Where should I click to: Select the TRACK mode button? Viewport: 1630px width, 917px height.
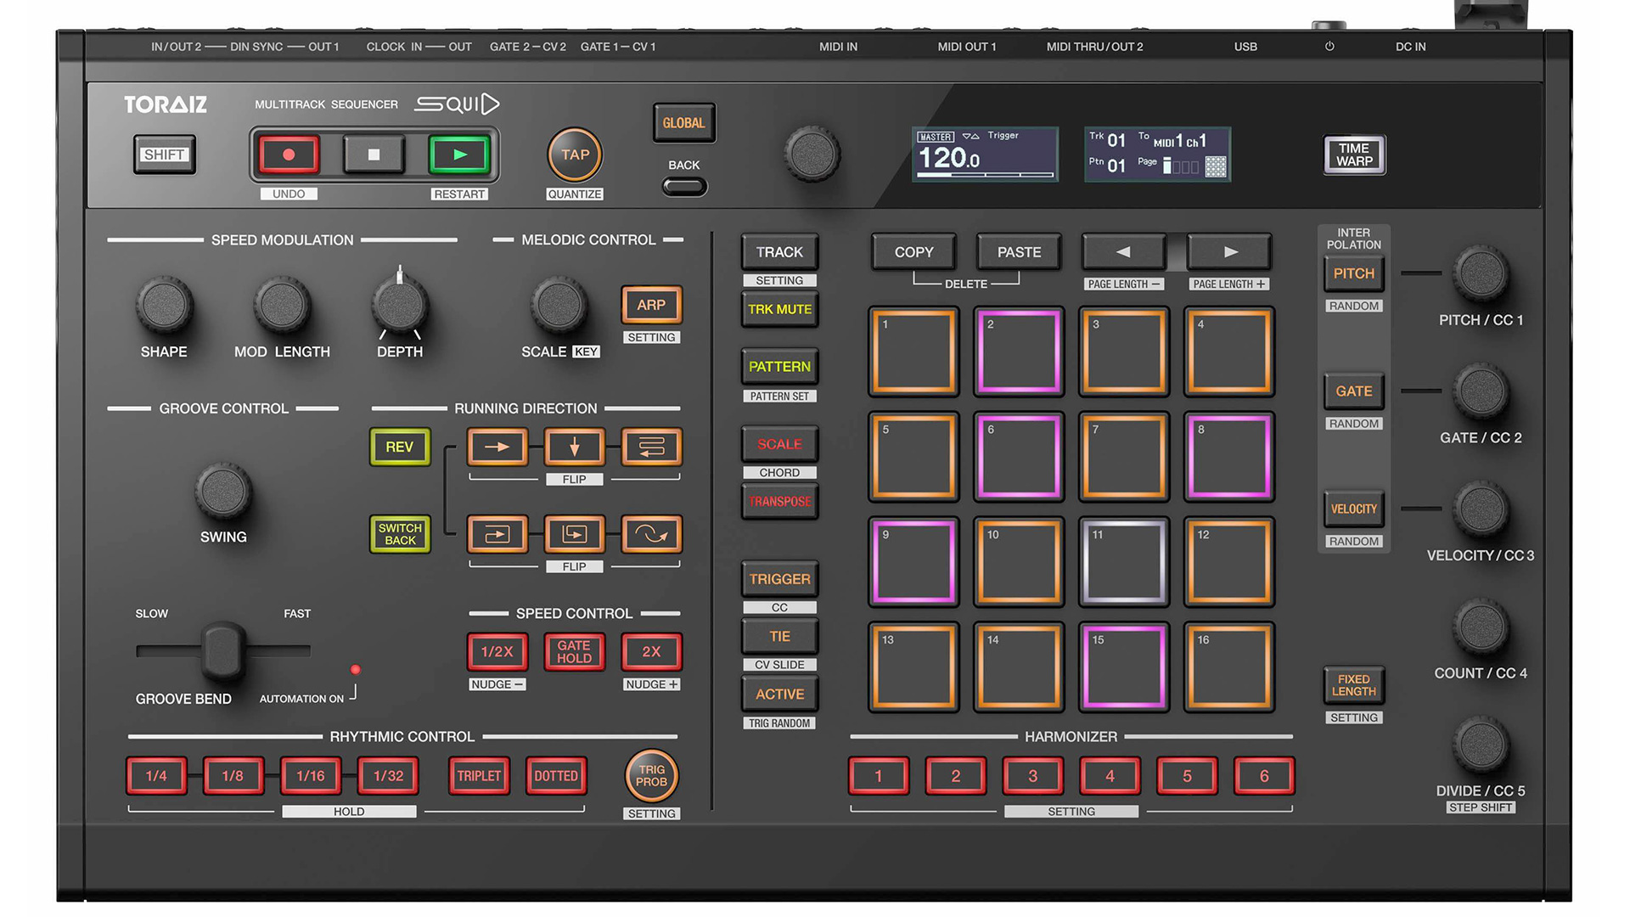coord(779,252)
